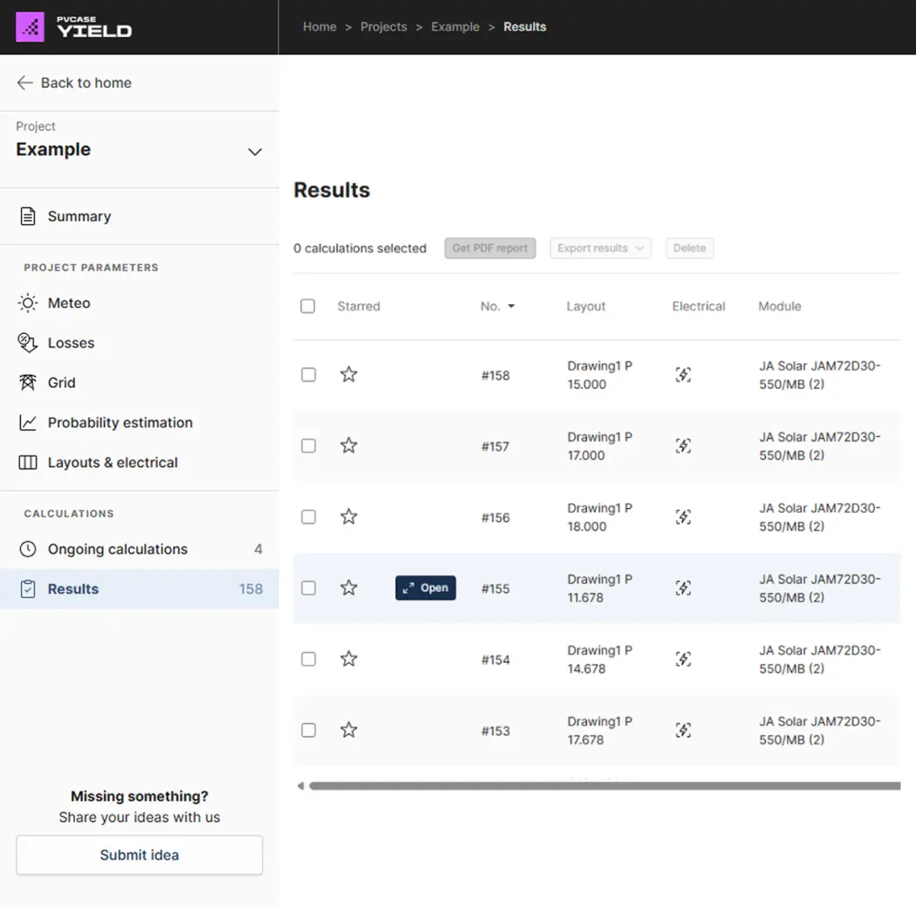Click the Losses icon in sidebar

(27, 343)
